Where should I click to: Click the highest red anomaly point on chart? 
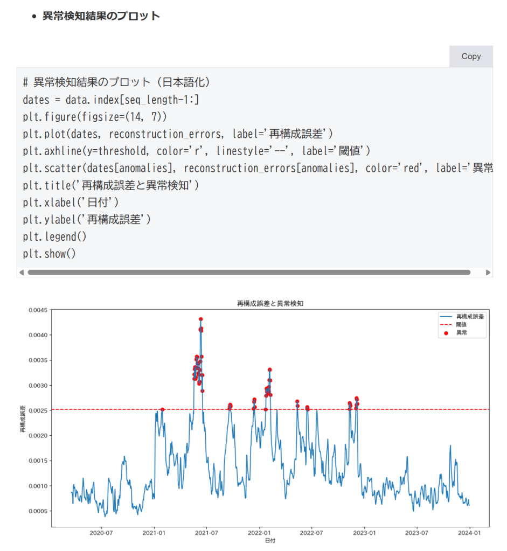200,319
